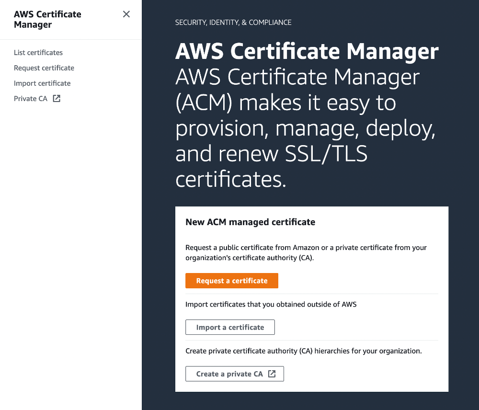Click the orange Request a certificate button
This screenshot has width=479, height=410.
pos(231,281)
